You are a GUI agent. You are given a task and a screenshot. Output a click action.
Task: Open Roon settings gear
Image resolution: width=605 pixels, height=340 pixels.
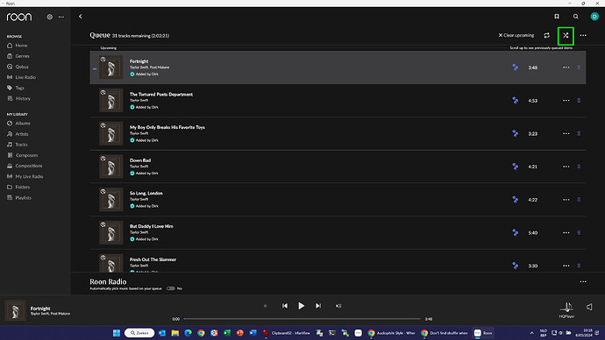tap(50, 17)
